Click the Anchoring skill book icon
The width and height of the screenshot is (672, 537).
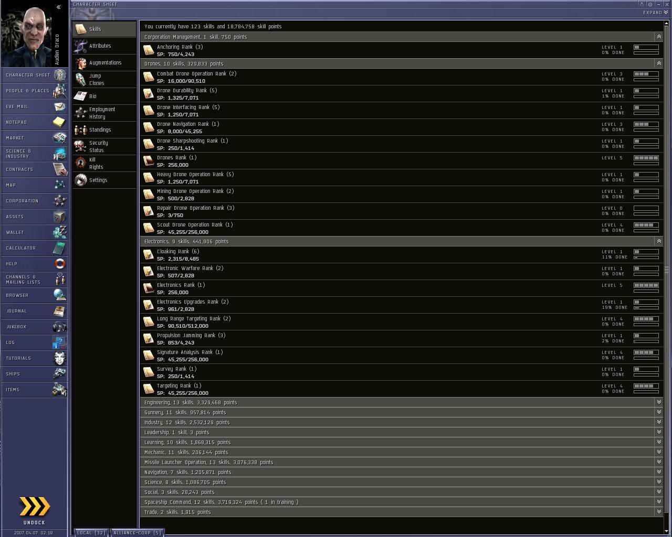149,50
